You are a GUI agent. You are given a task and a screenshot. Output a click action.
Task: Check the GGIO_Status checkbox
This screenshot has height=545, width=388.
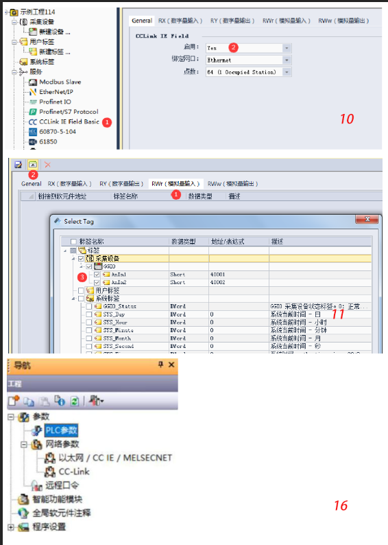[89, 306]
